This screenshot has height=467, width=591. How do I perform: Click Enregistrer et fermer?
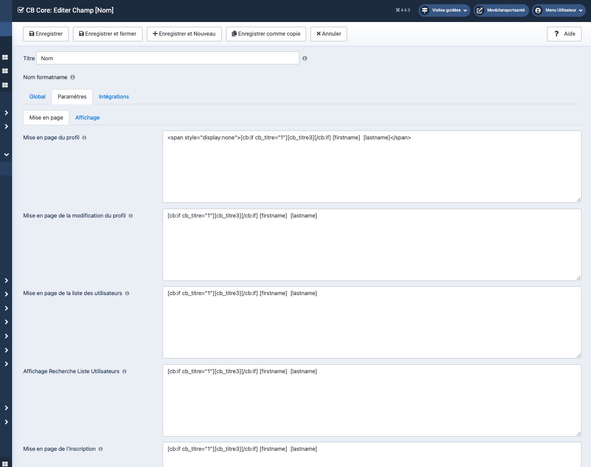coord(108,34)
